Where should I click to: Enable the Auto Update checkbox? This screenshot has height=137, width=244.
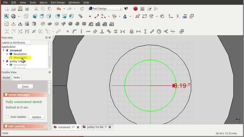pyautogui.click(x=8, y=117)
